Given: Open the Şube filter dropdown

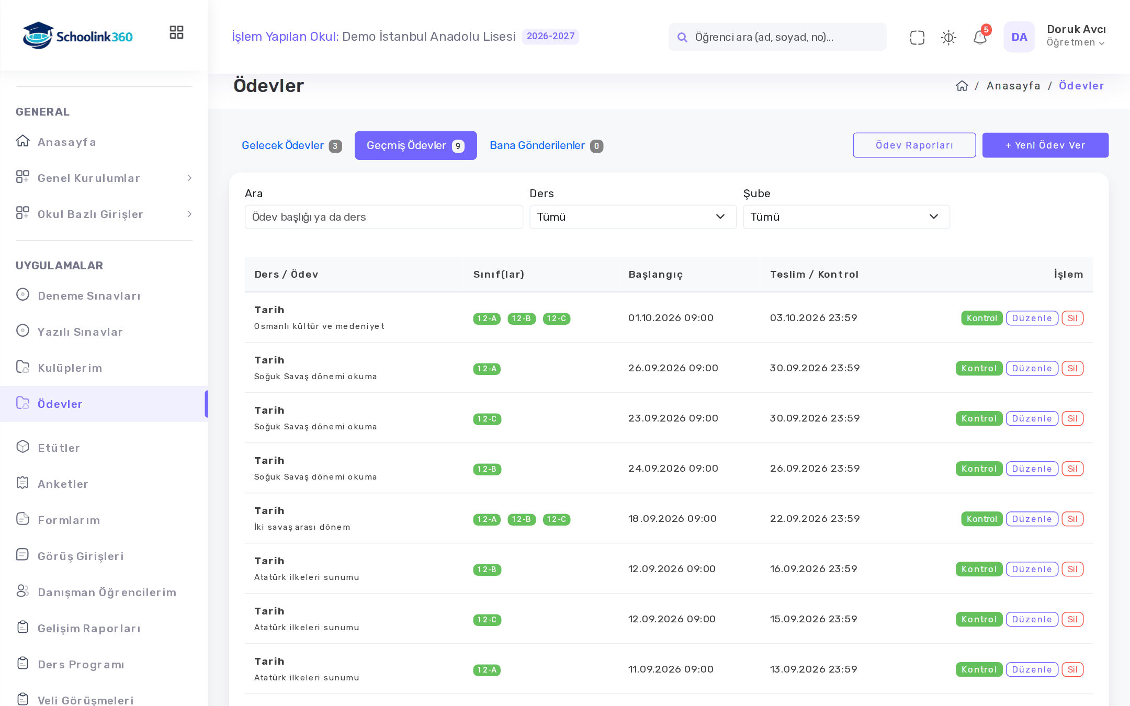Looking at the screenshot, I should pyautogui.click(x=846, y=217).
